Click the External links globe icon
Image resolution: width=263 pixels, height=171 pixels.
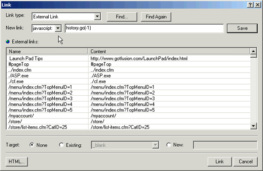point(8,42)
